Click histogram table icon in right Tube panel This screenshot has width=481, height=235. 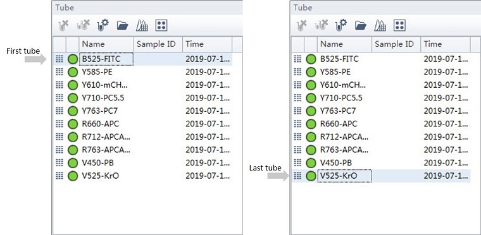coord(380,25)
